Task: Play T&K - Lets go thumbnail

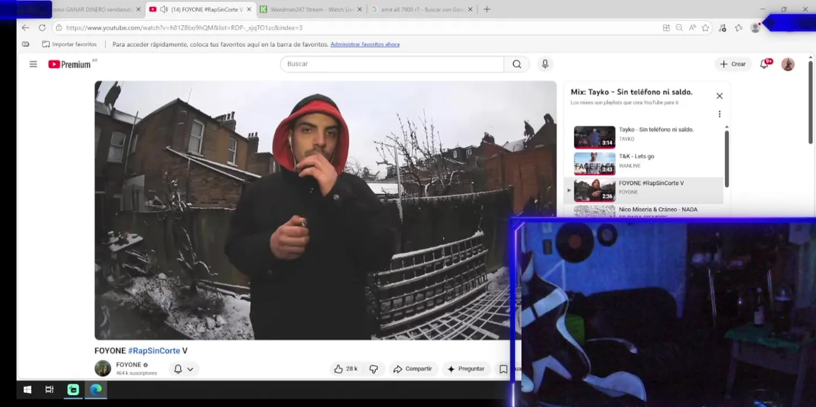Action: click(594, 164)
